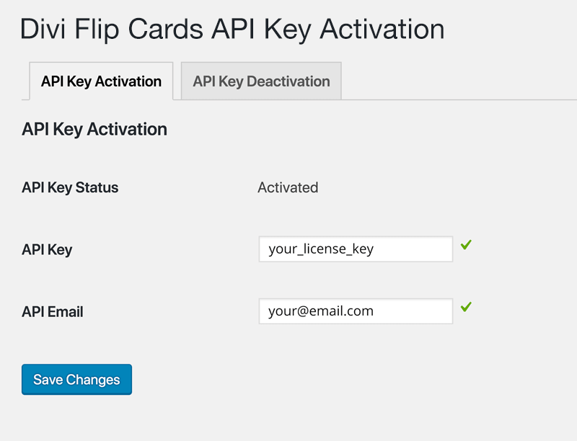Switch to the API Key Deactivation tab
Screen dimensions: 577x441
pyautogui.click(x=261, y=81)
